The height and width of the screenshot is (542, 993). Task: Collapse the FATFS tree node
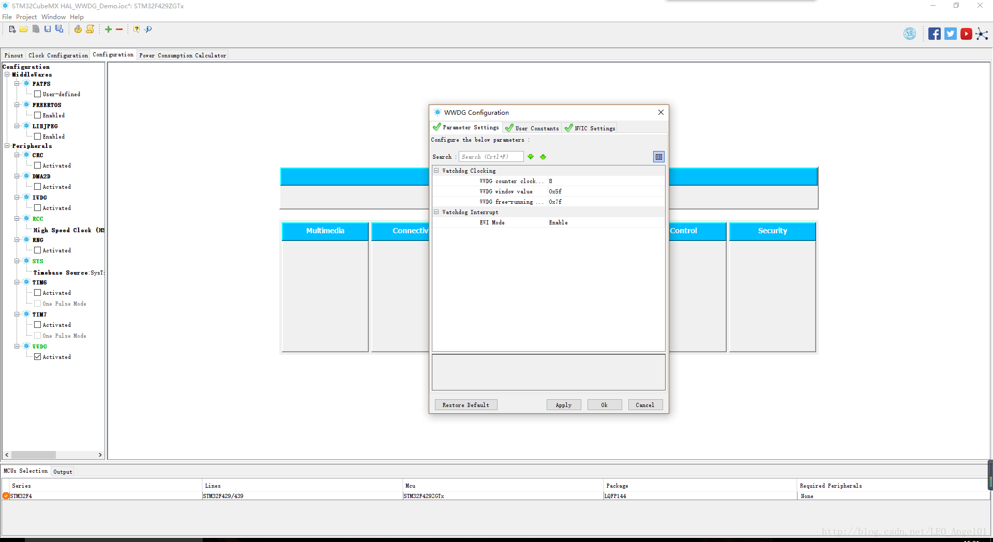point(17,83)
